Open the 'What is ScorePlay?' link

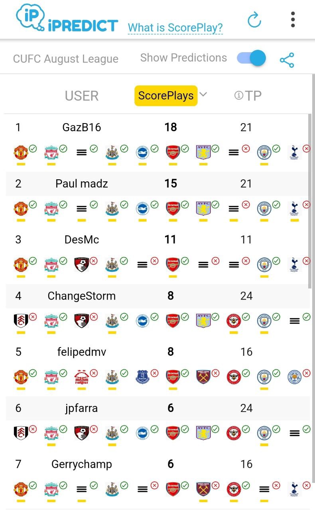(x=175, y=28)
